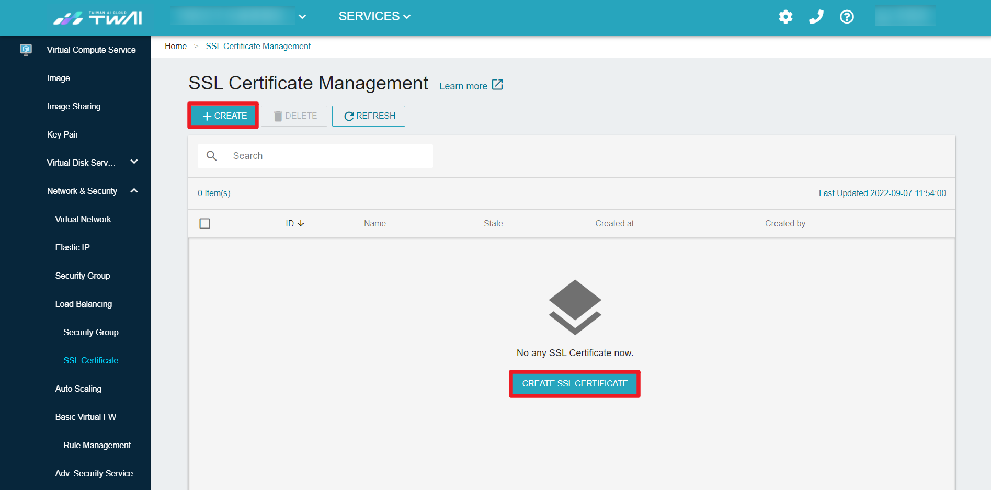Click the Name column header
Viewport: 991px width, 490px height.
(x=375, y=223)
